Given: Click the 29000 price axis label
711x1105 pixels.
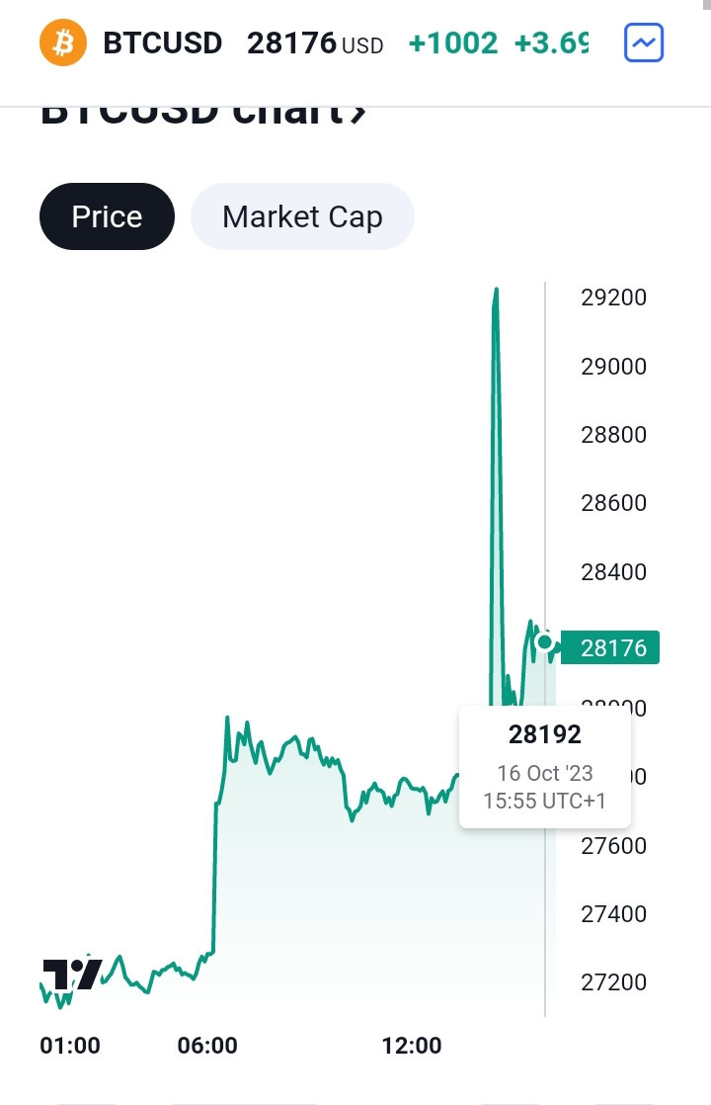Looking at the screenshot, I should click(x=614, y=367).
